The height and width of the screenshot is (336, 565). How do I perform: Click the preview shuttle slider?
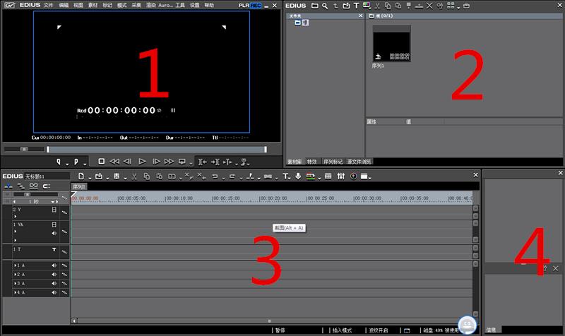coord(24,149)
